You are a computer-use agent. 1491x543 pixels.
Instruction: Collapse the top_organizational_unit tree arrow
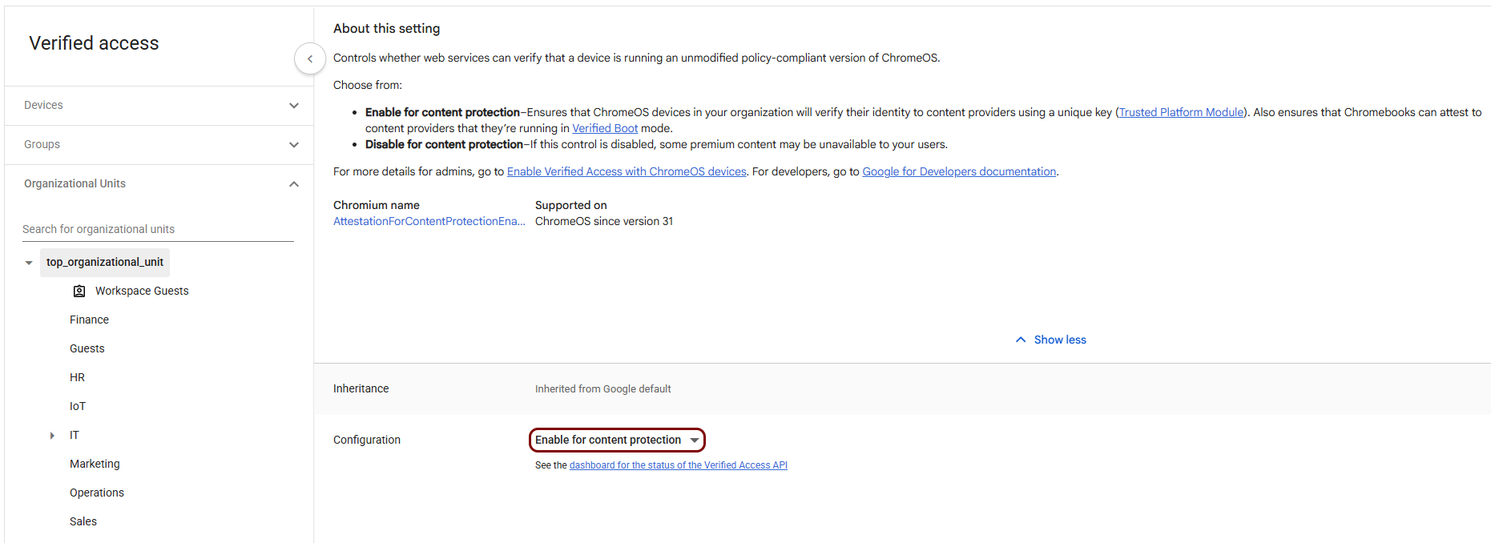tap(29, 263)
